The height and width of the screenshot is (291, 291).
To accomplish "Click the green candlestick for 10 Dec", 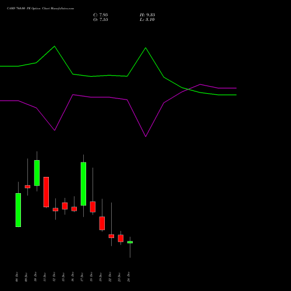I will coord(37,173).
